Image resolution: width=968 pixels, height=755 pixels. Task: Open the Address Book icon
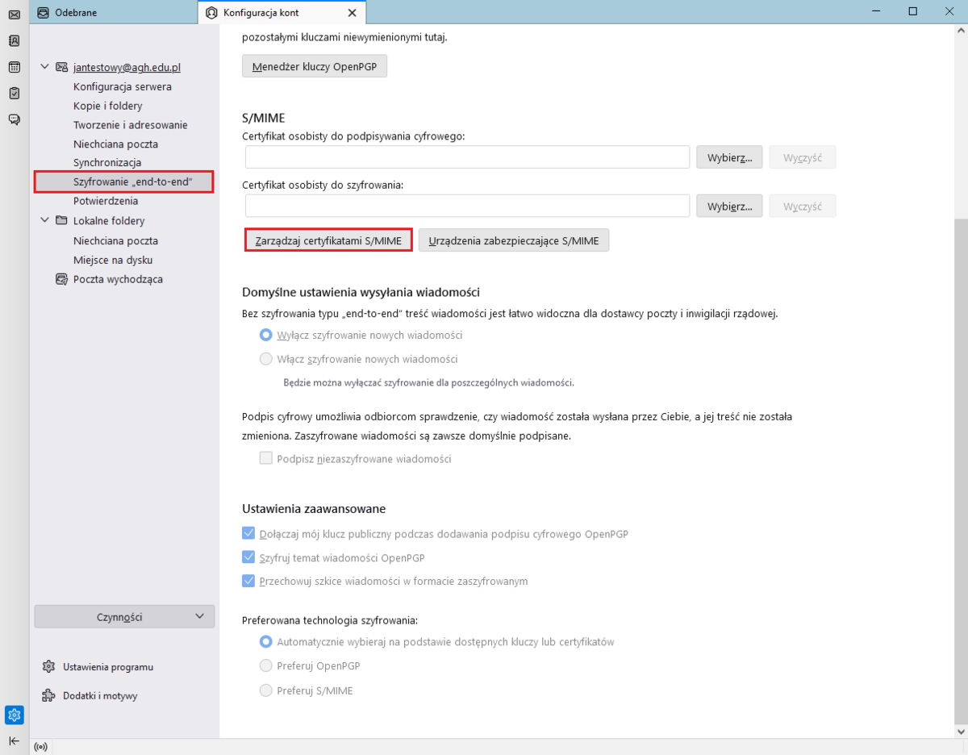(14, 40)
